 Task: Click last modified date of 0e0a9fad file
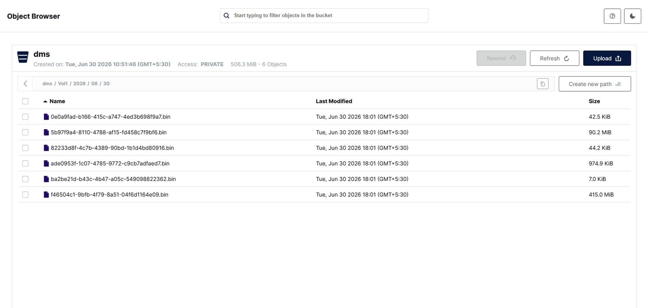362,117
